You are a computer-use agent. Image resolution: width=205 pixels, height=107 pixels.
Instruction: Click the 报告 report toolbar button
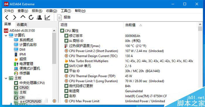pyautogui.click(x=64, y=17)
